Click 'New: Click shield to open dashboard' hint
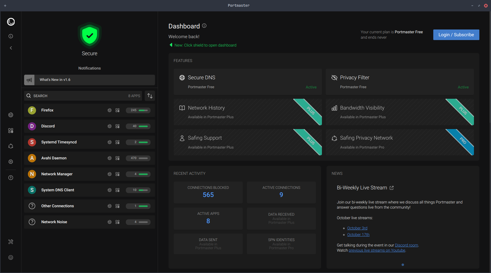 click(x=203, y=45)
